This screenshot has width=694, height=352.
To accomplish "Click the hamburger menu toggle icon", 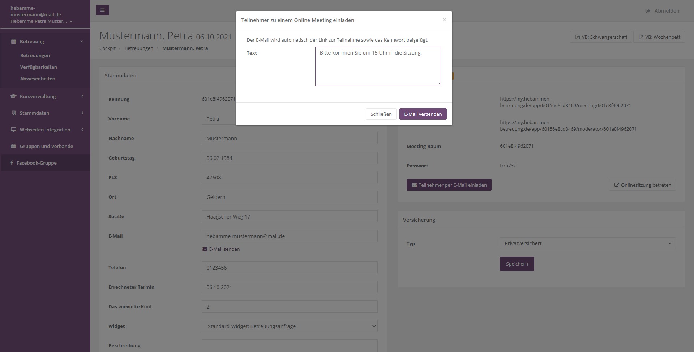I will [102, 10].
